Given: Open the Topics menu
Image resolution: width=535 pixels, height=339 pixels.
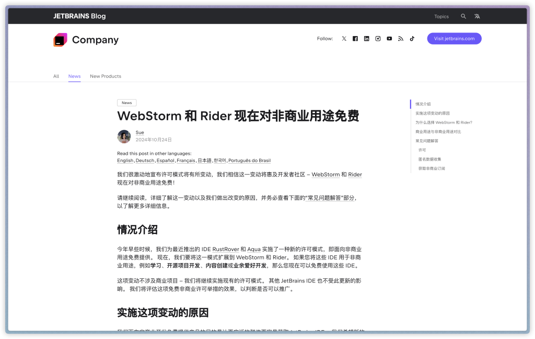Looking at the screenshot, I should 441,16.
